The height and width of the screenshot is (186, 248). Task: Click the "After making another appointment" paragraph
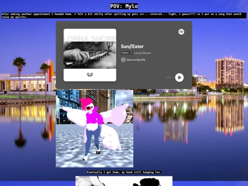click(x=124, y=16)
